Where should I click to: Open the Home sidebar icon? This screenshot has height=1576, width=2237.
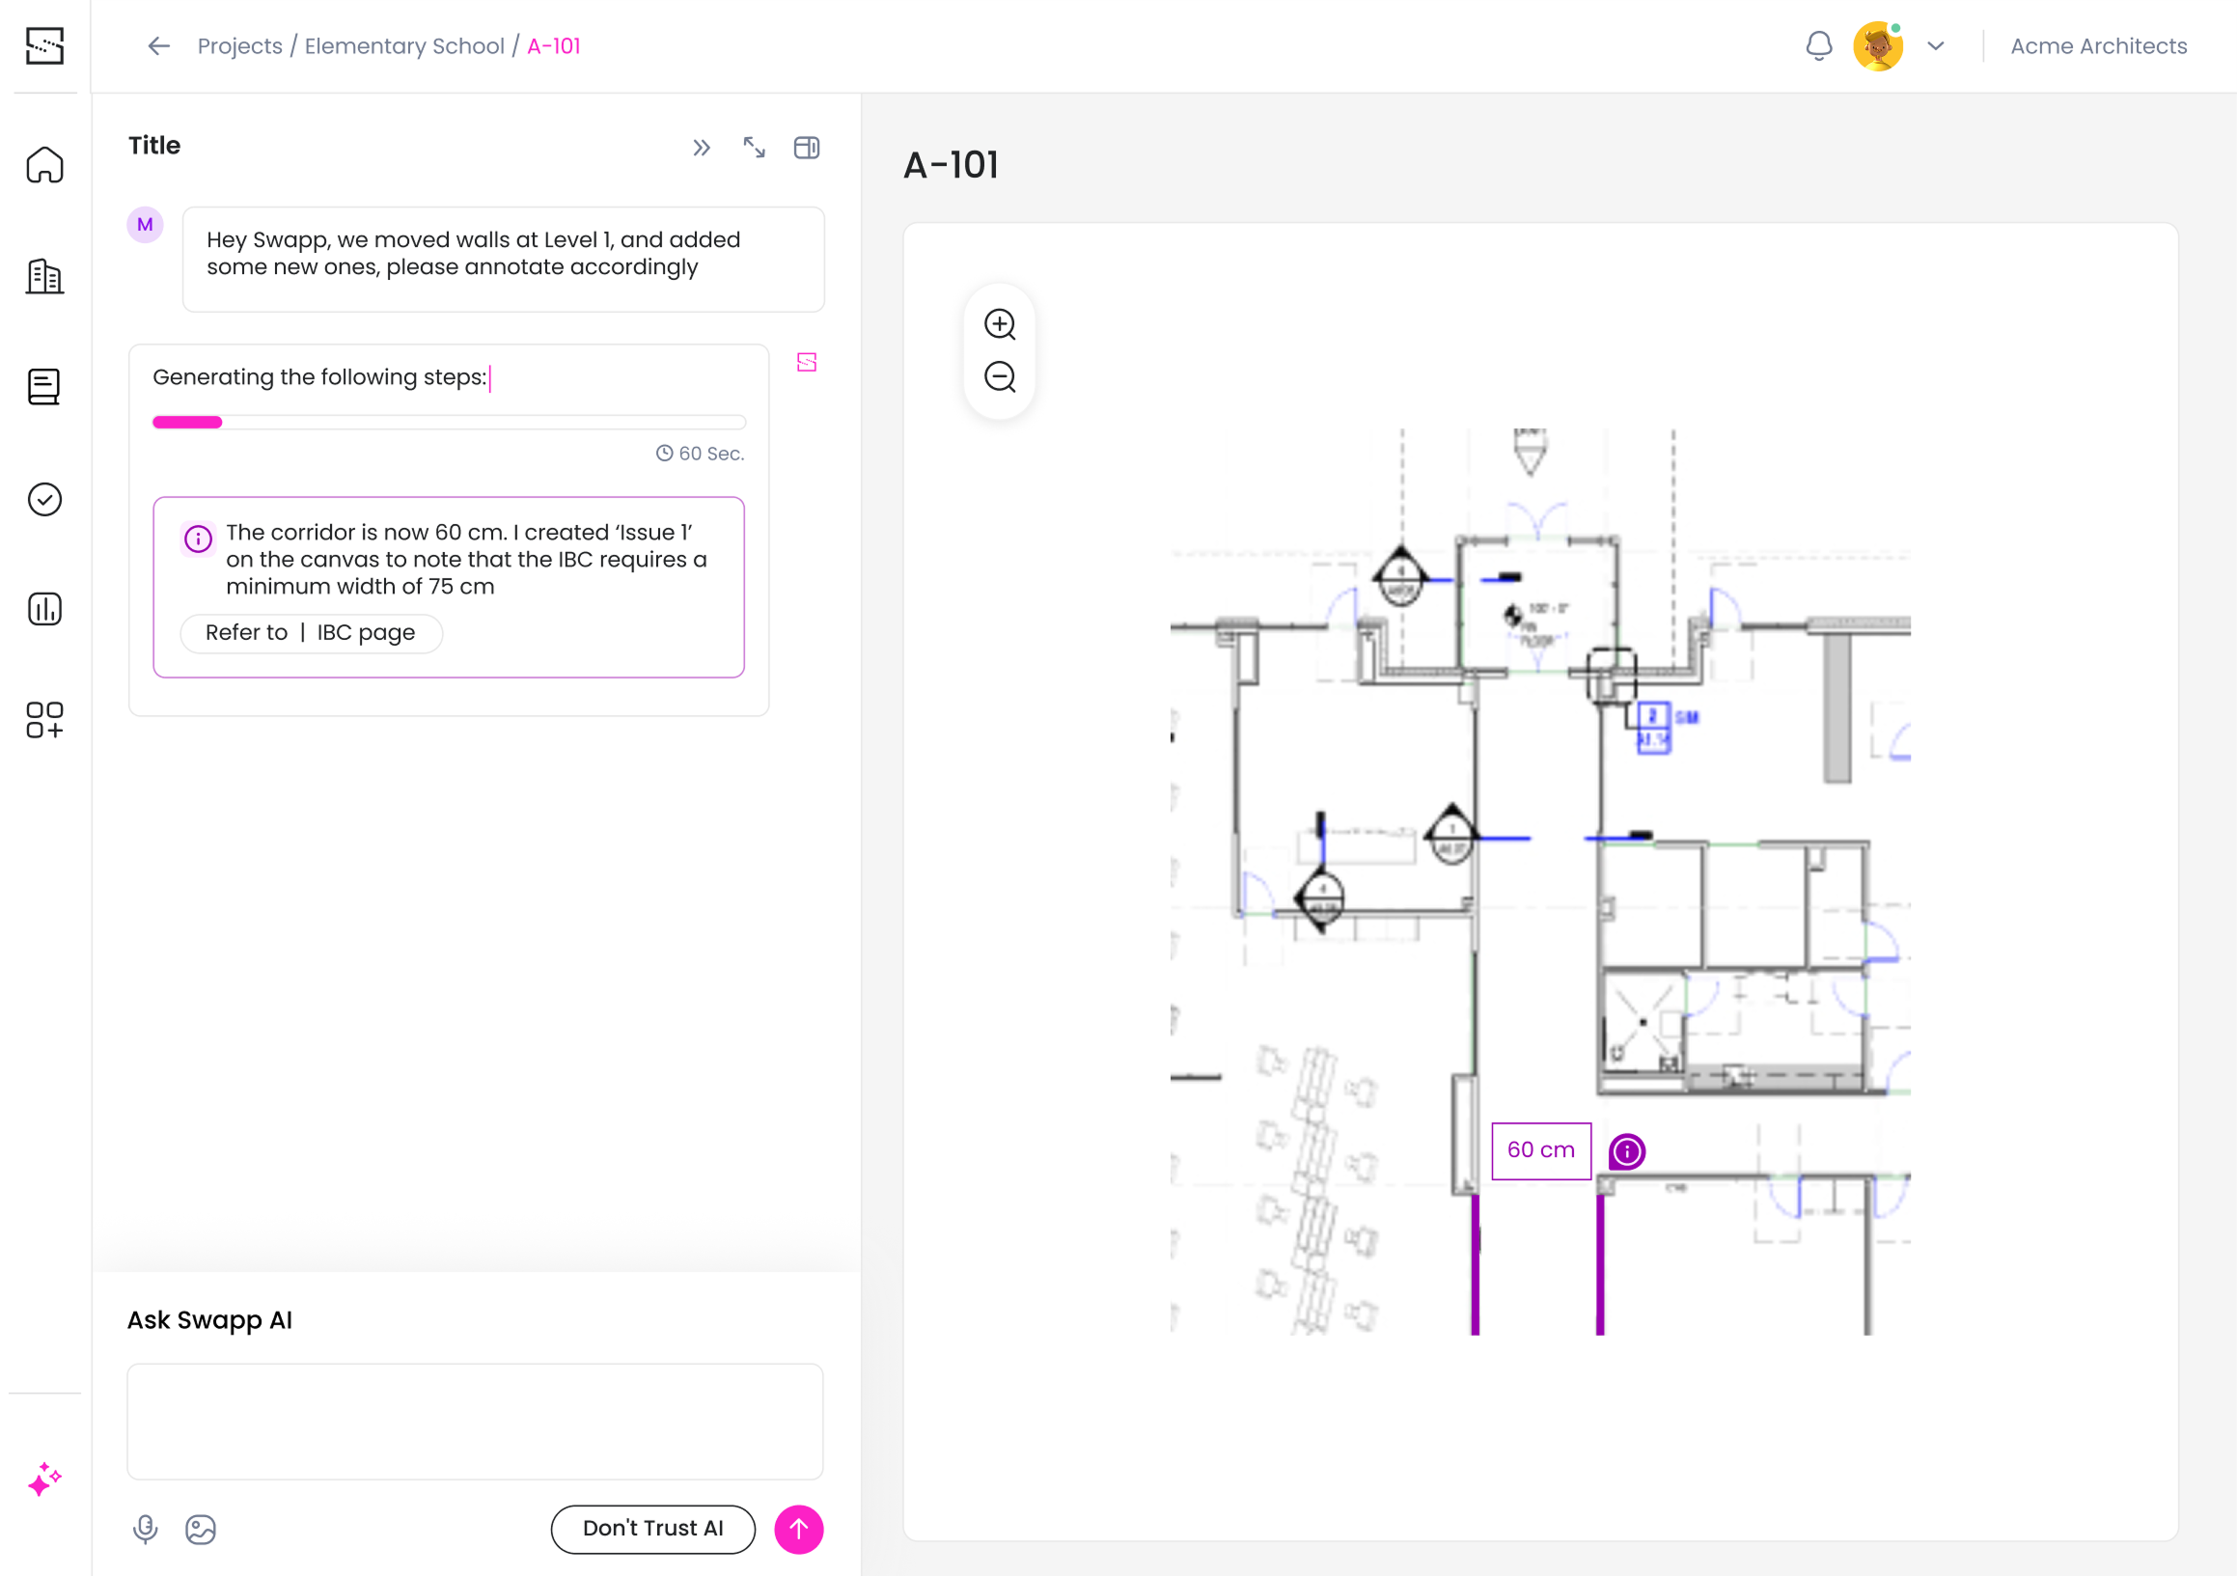coord(44,165)
